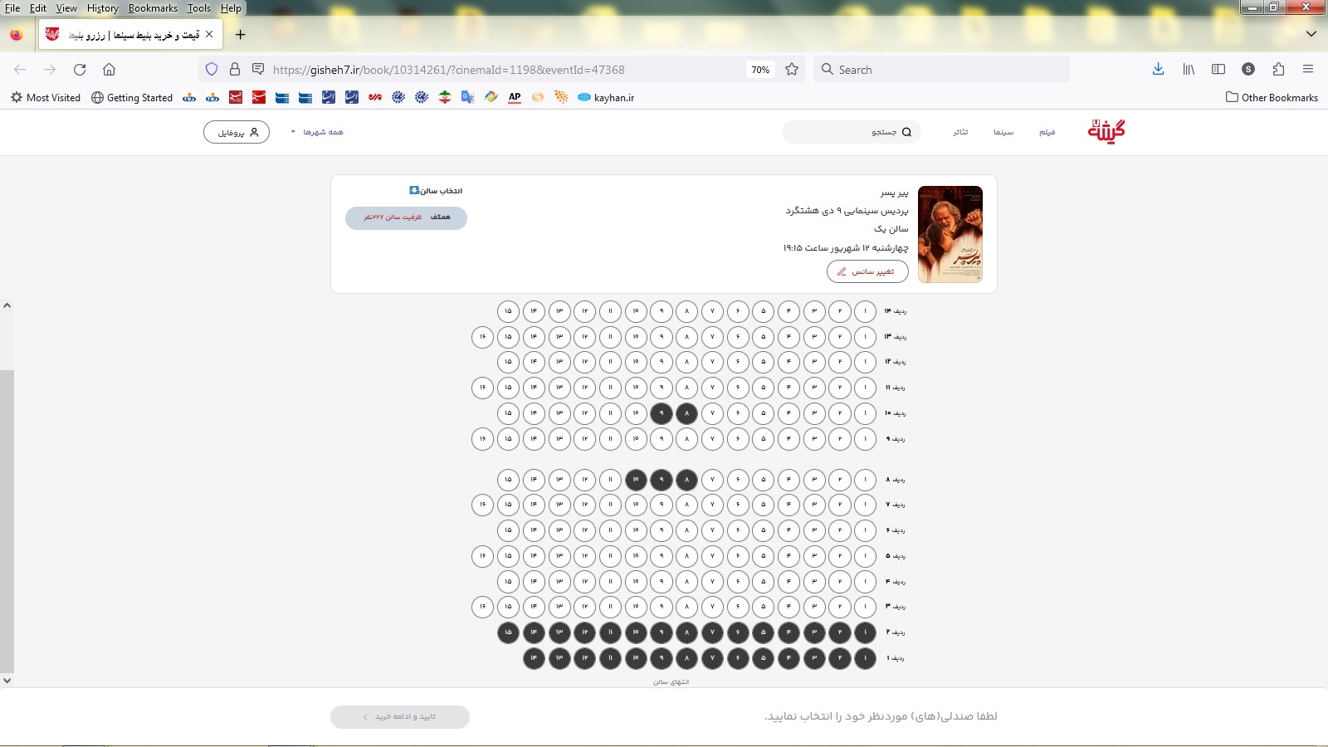Reload the current page
Screen dimensions: 1328x747
pos(80,70)
